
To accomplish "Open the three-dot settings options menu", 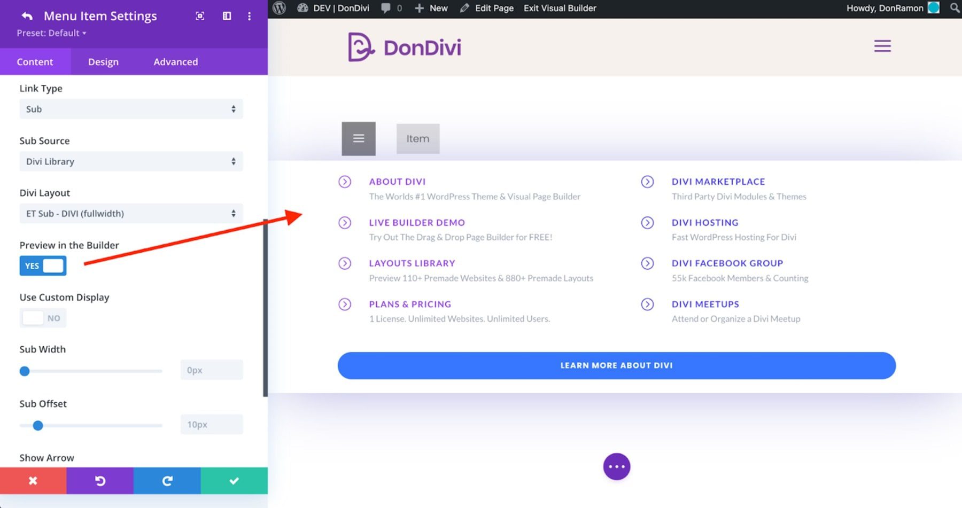I will (249, 16).
